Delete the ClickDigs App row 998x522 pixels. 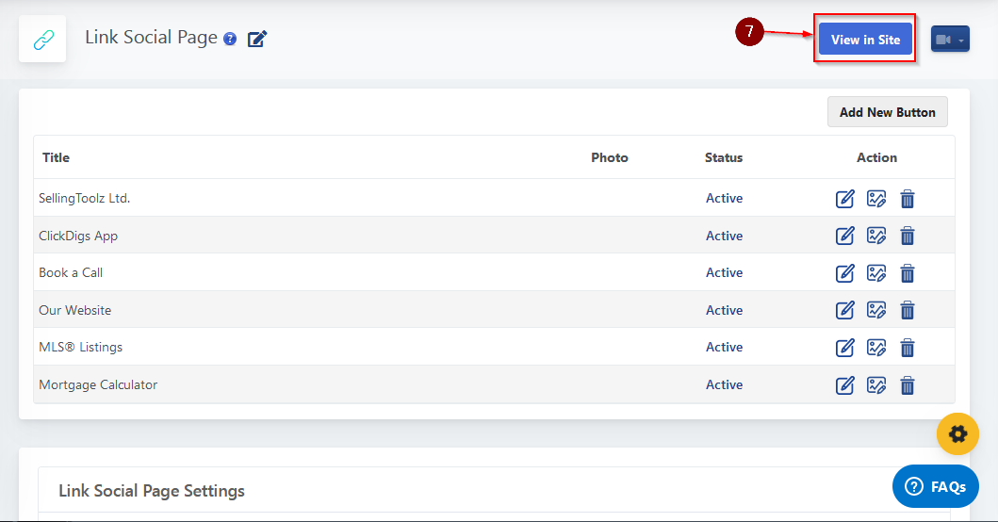908,236
